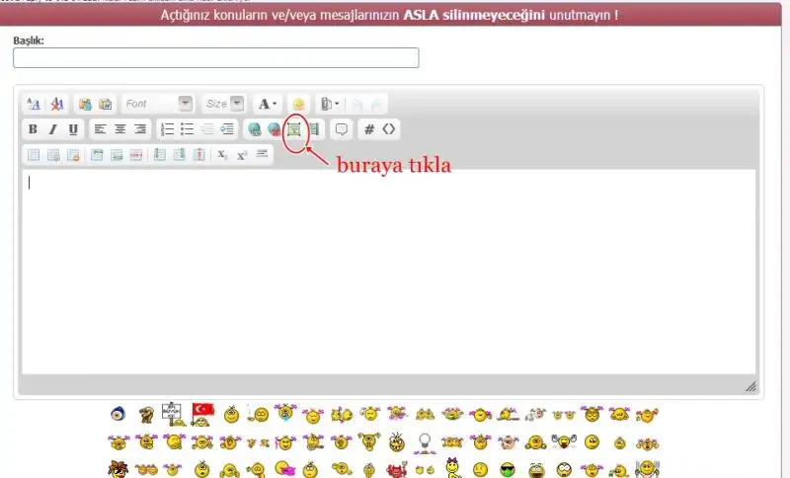Insert a hyperlink with the globe icon
This screenshot has width=790, height=478.
[x=254, y=129]
